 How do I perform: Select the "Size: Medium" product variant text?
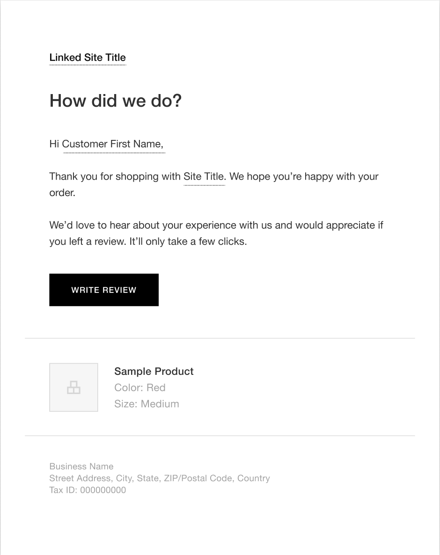coord(147,404)
